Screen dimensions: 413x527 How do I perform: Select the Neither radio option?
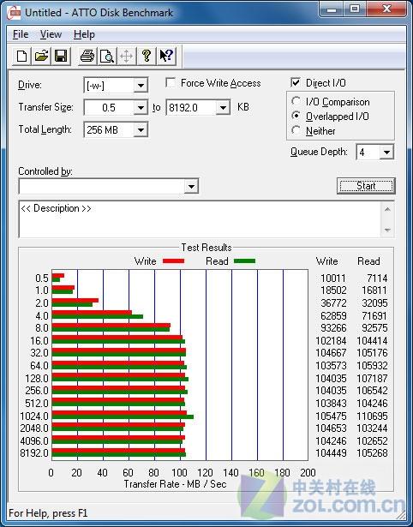tap(296, 130)
